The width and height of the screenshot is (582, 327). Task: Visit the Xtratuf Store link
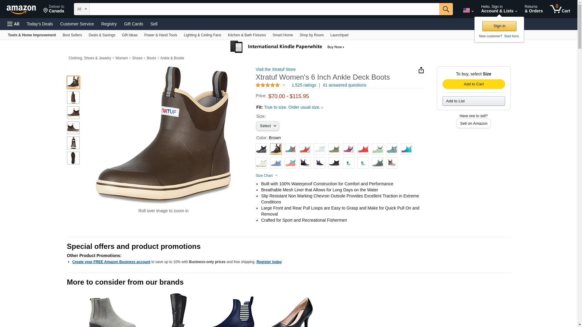(x=276, y=69)
